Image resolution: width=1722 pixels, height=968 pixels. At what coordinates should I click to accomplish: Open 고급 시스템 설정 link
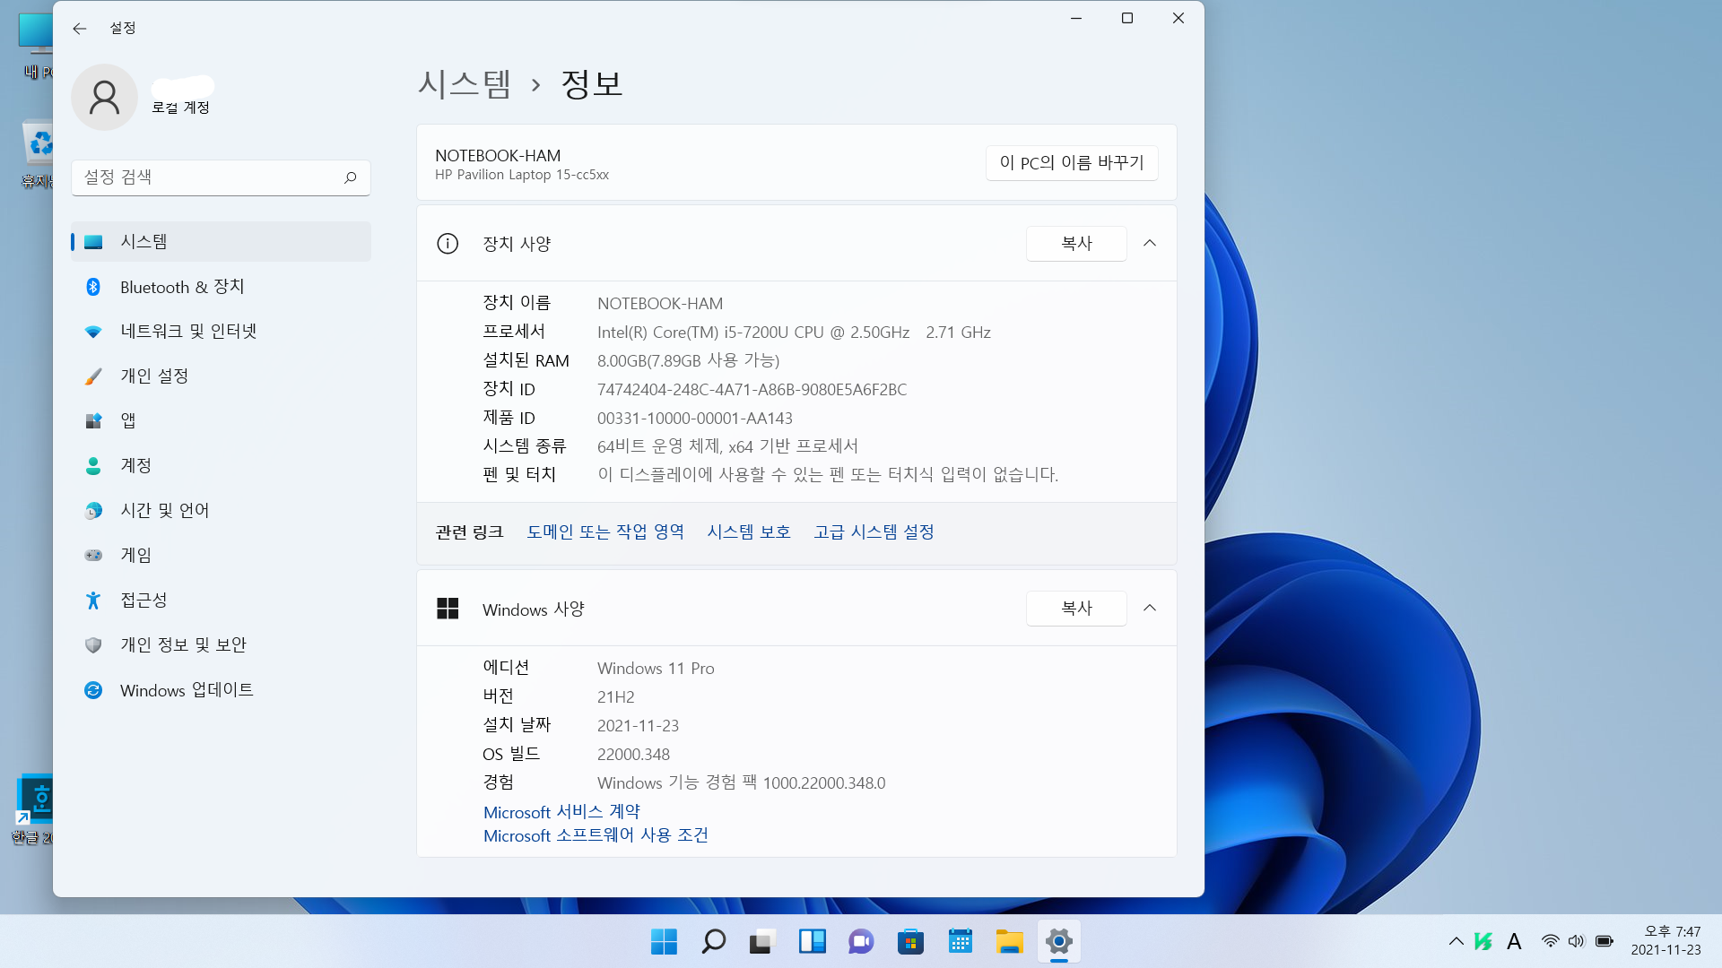click(x=874, y=532)
